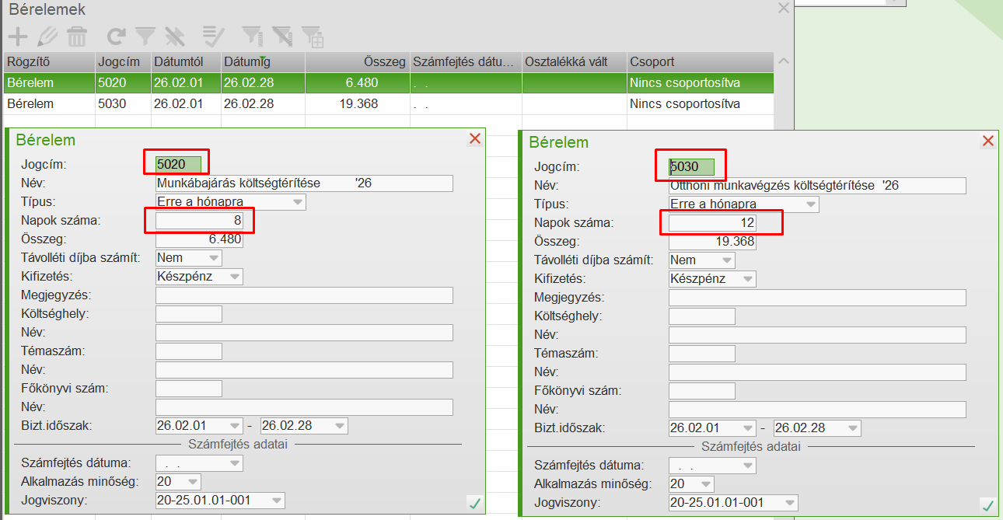The height and width of the screenshot is (520, 1003).
Task: Click the Jogcím field showing 5020
Action: coord(178,164)
